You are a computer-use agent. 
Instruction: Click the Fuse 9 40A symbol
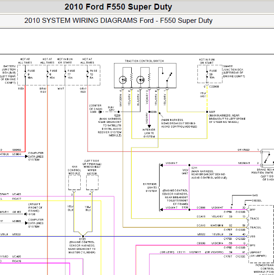(x=25, y=74)
